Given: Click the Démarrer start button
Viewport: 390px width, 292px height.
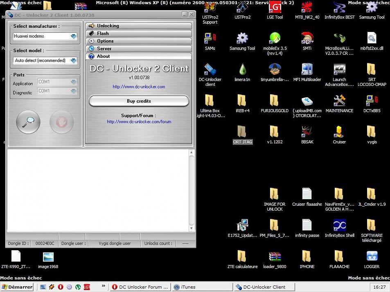Looking at the screenshot, I should pyautogui.click(x=17, y=287).
